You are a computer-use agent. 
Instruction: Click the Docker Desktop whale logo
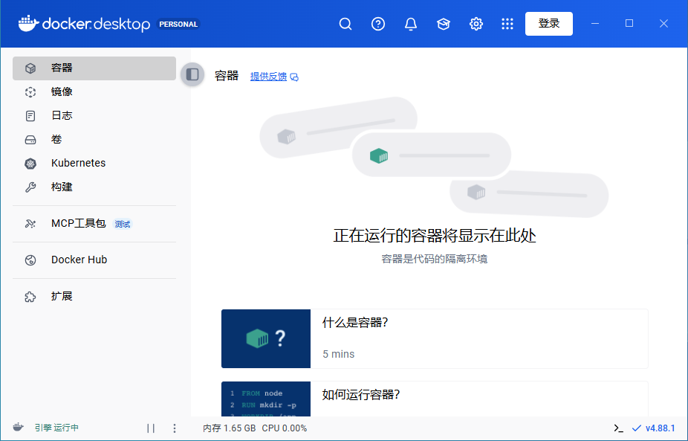point(28,23)
